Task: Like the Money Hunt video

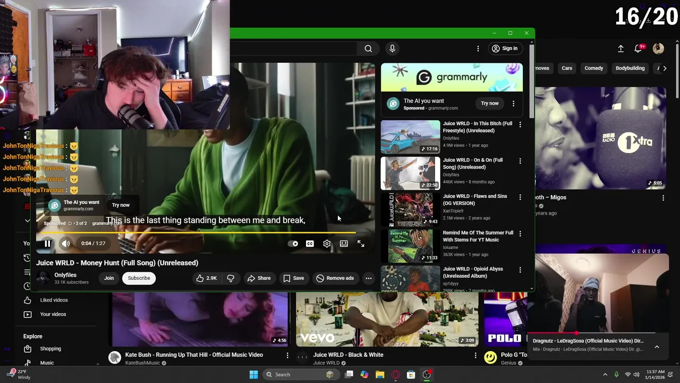Action: (x=206, y=278)
